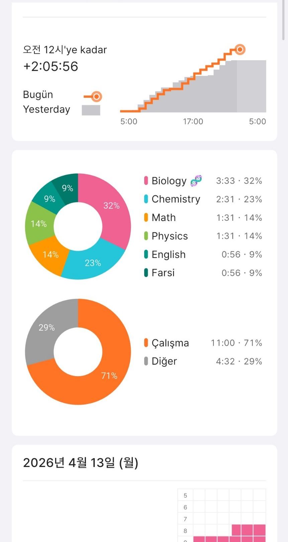
Task: Click the gray Yesterday legend square
Action: (x=91, y=110)
